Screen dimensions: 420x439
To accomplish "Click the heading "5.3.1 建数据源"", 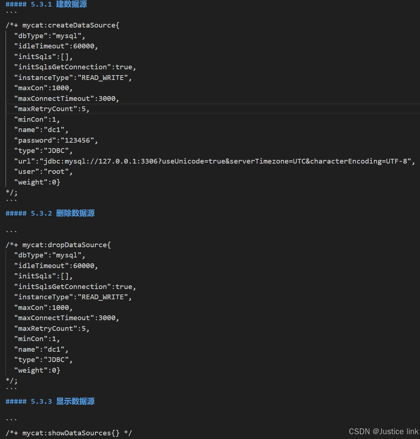I will tap(46, 4).
